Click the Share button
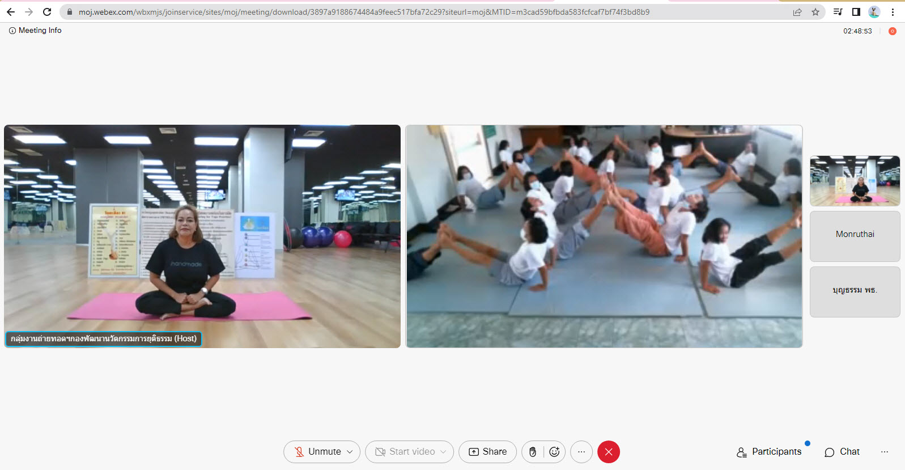 pos(487,452)
